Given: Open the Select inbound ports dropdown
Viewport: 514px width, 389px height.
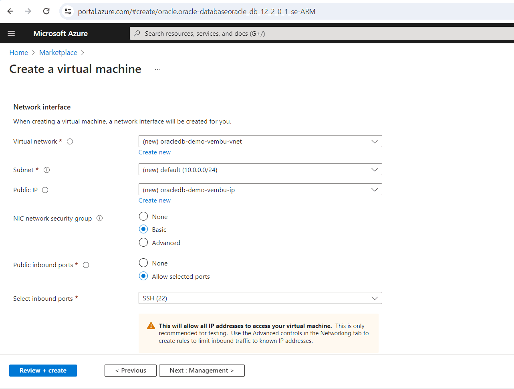Looking at the screenshot, I should (x=260, y=298).
